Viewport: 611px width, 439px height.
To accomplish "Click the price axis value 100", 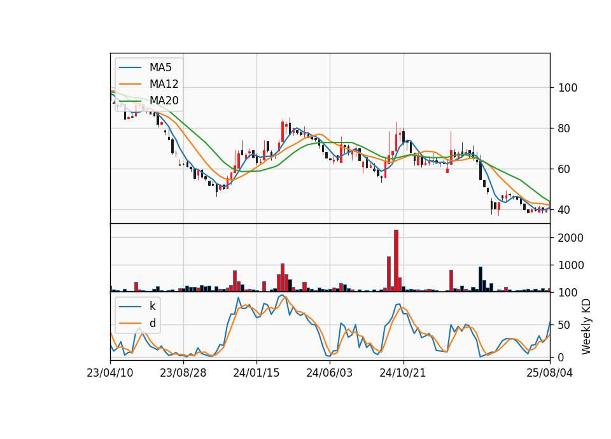I will 568,88.
